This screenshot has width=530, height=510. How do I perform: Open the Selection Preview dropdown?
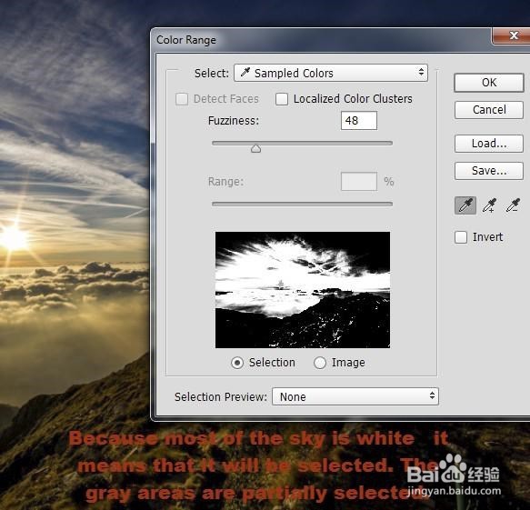(355, 396)
